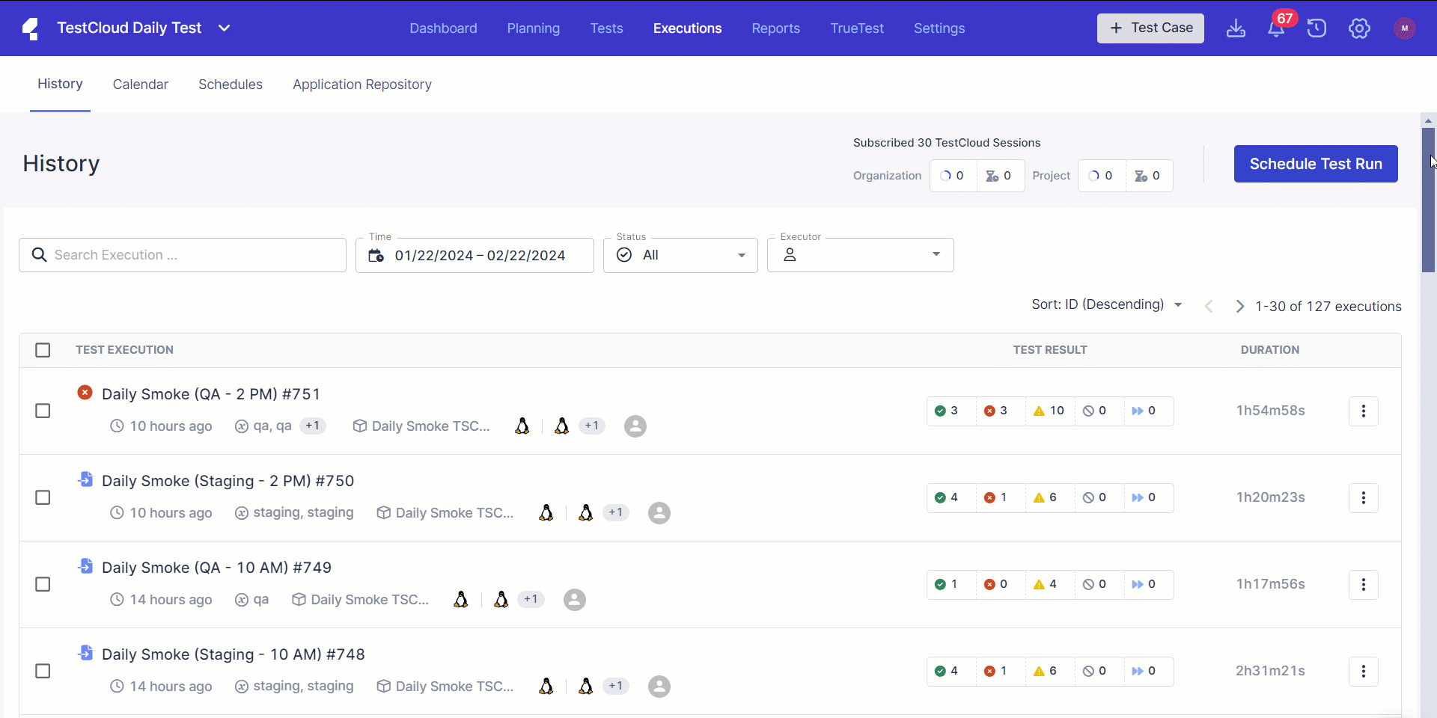Click the search magnifier icon
The image size is (1437, 718).
coord(39,255)
